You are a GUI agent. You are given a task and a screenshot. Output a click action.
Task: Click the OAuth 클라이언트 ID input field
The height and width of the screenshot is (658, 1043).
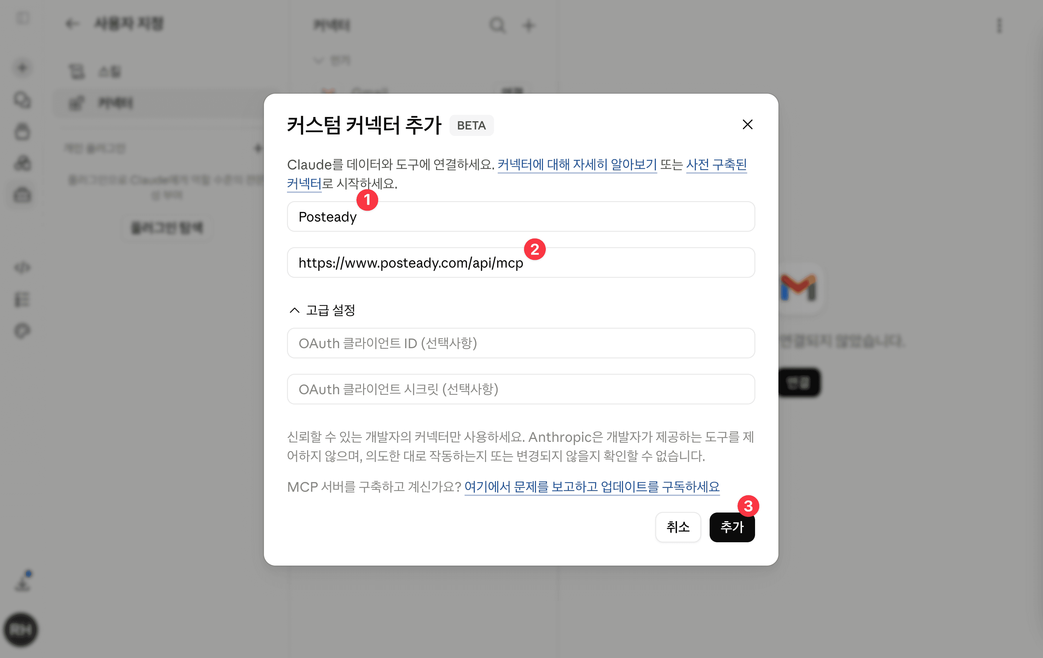pyautogui.click(x=521, y=343)
